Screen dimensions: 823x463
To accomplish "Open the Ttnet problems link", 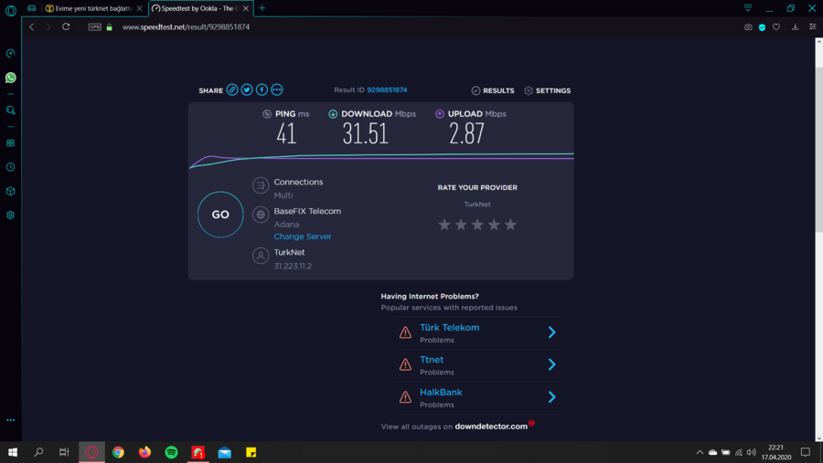I will 432,360.
